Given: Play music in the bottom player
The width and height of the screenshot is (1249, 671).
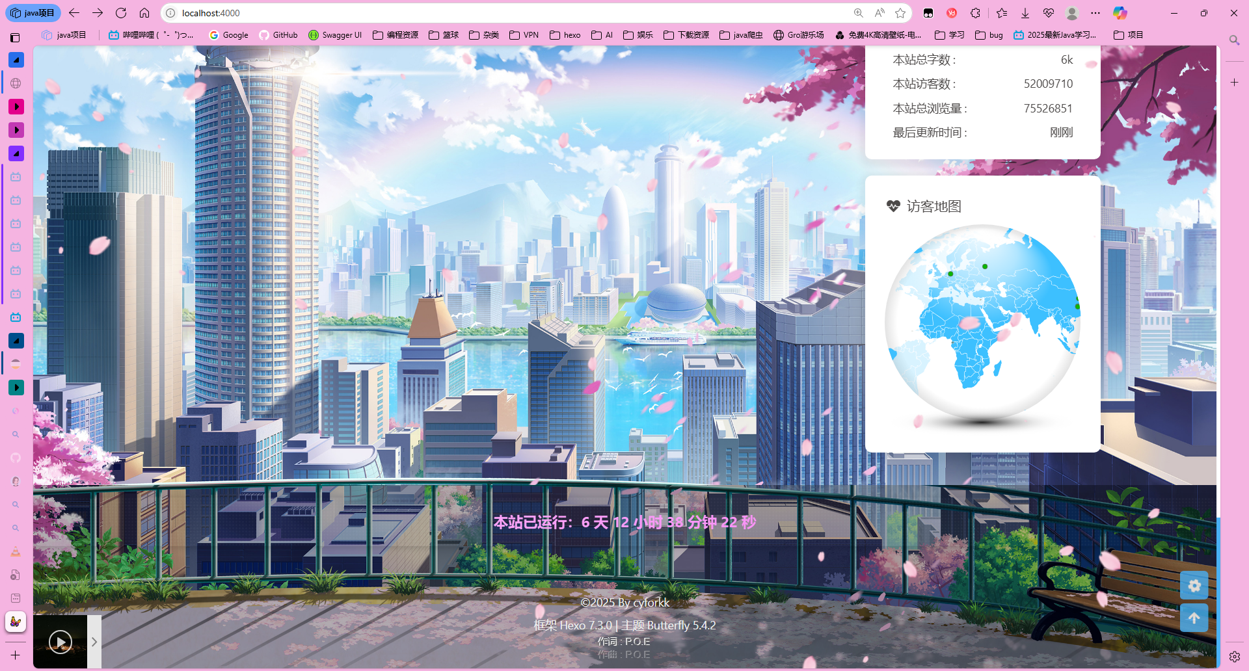Looking at the screenshot, I should tap(60, 642).
